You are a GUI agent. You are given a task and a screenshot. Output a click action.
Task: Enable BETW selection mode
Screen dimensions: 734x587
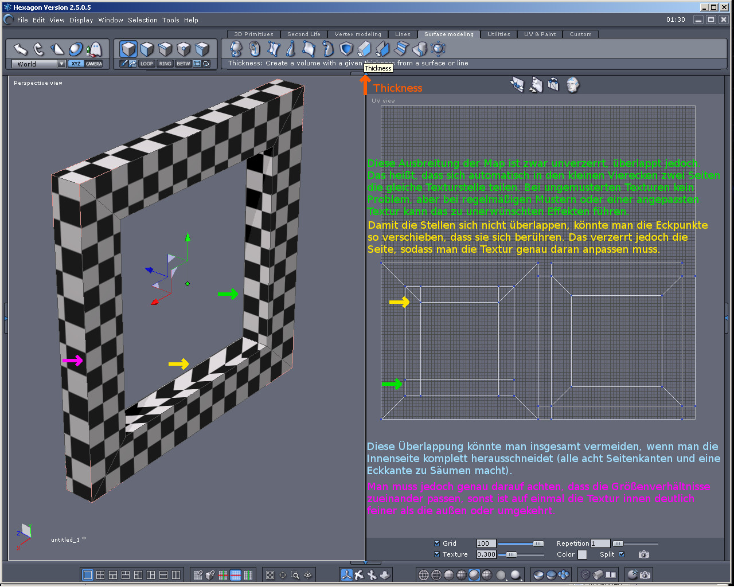183,64
